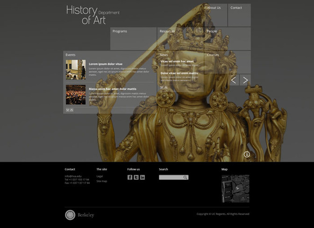Open the map thumbnail in footer

[x=235, y=189]
